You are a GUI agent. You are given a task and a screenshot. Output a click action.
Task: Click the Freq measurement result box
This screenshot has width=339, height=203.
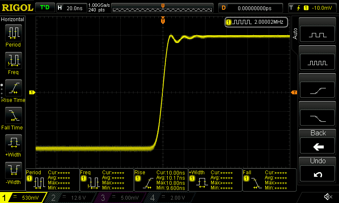(x=107, y=180)
